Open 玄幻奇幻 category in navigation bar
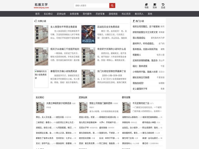The height and width of the screenshot is (149, 199). tap(48, 14)
